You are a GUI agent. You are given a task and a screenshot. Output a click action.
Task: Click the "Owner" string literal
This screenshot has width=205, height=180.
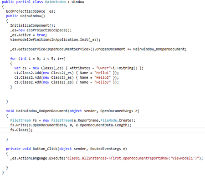tap(103, 68)
